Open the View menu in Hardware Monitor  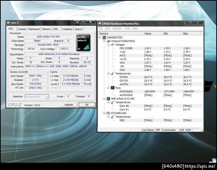click(x=107, y=28)
